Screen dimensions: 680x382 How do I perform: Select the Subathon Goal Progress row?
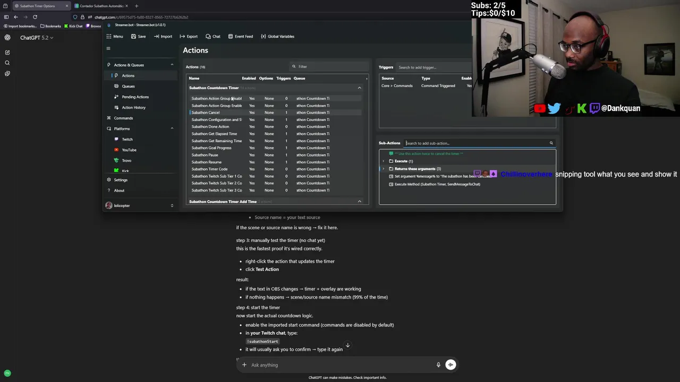pos(275,148)
